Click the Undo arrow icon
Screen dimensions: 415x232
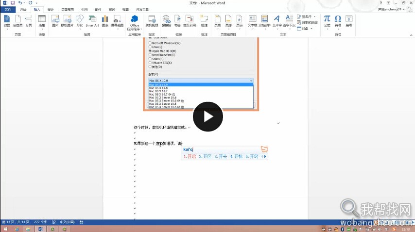[20, 3]
